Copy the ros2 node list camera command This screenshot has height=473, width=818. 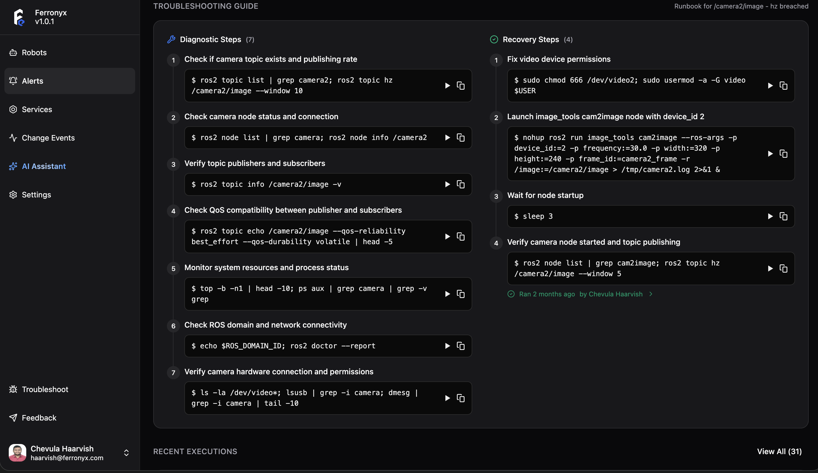click(x=461, y=138)
